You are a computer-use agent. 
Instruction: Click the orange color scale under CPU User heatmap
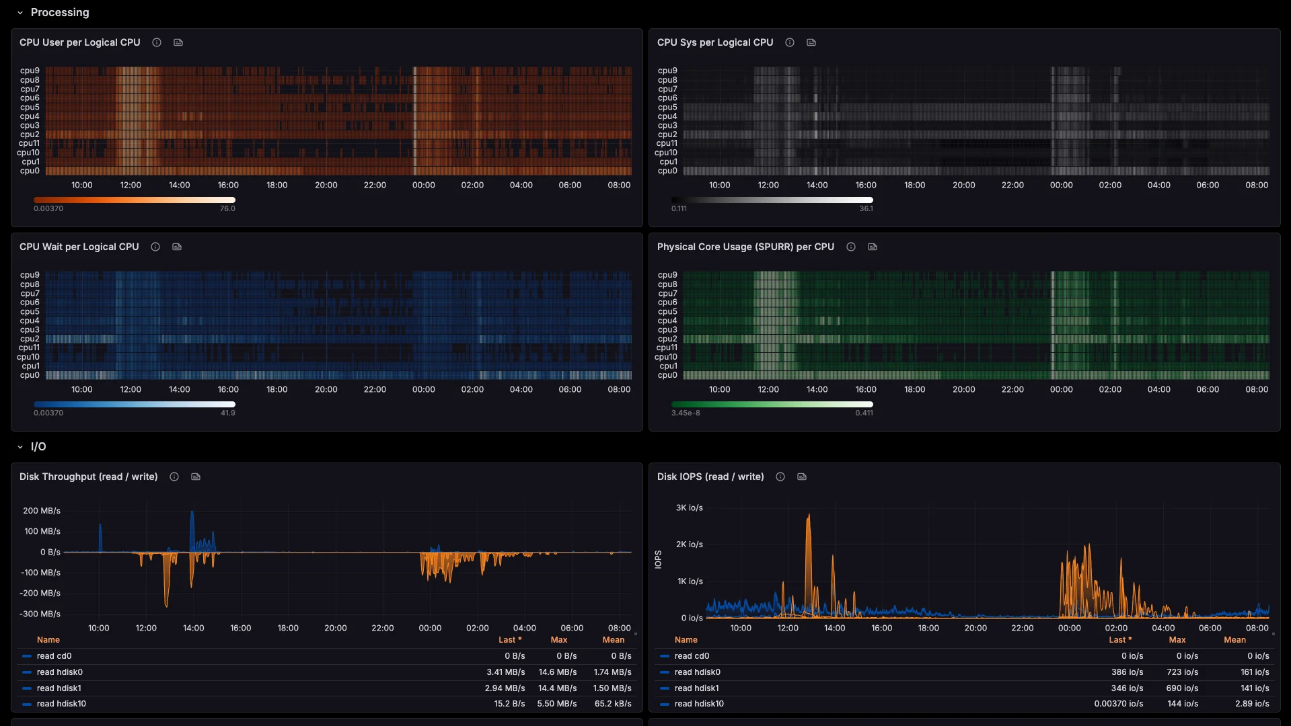pyautogui.click(x=135, y=200)
